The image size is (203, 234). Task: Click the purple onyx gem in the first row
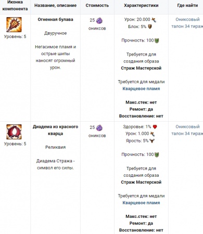click(99, 20)
